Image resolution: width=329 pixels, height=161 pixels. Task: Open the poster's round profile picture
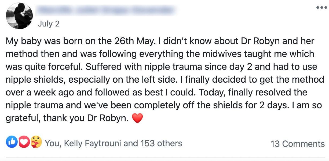(x=19, y=16)
